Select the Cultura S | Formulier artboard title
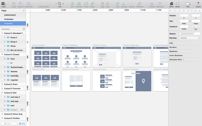Screen dimensions: 202x126 point(70,69)
